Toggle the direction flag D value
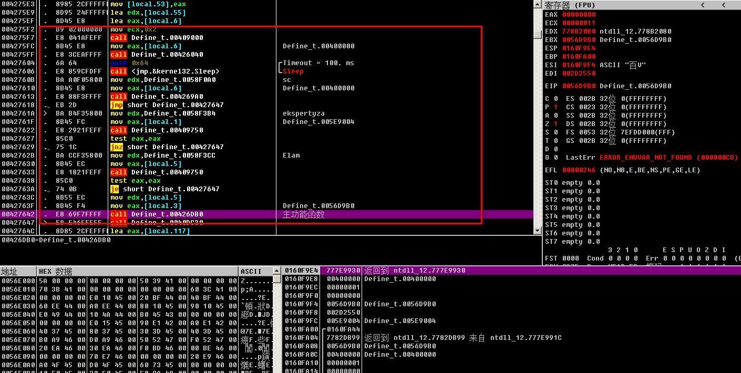Screen dimensions: 741x373 click(x=555, y=149)
